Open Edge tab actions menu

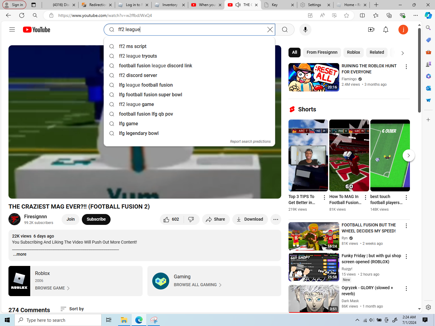[x=34, y=5]
